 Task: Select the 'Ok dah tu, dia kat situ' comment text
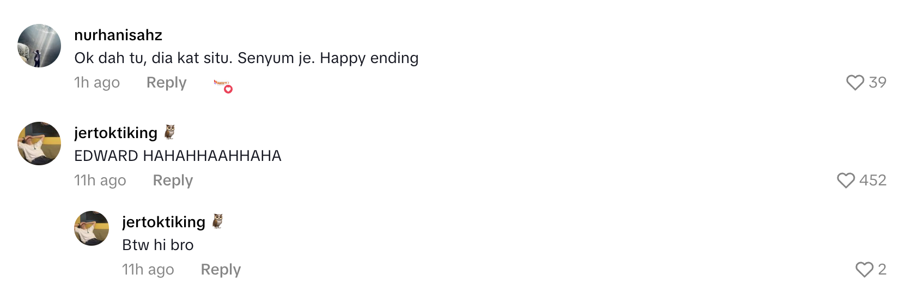pos(246,58)
